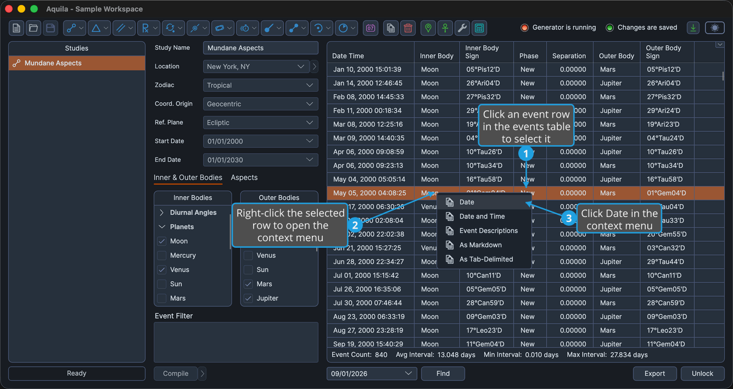
Task: Duplicate study with the copy icon
Action: tap(391, 28)
